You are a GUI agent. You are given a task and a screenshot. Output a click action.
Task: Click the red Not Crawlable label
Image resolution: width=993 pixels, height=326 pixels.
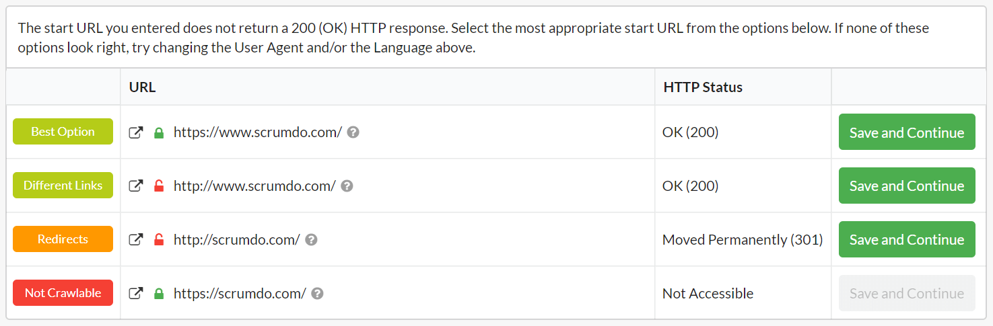pos(63,293)
